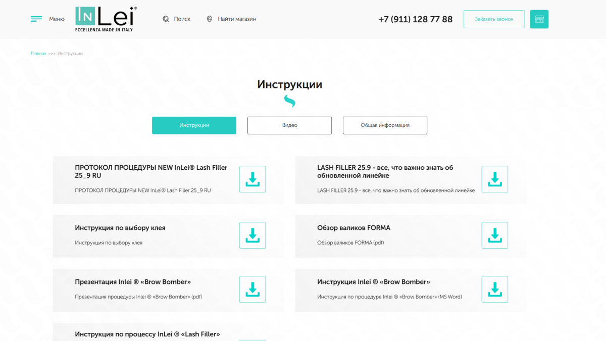Go to Главная via the breadcrumb
Image resolution: width=606 pixels, height=341 pixels.
click(38, 54)
